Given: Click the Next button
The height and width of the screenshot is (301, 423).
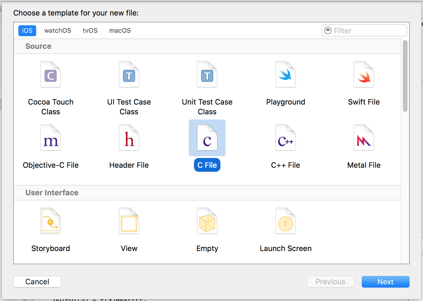Looking at the screenshot, I should click(x=386, y=282).
